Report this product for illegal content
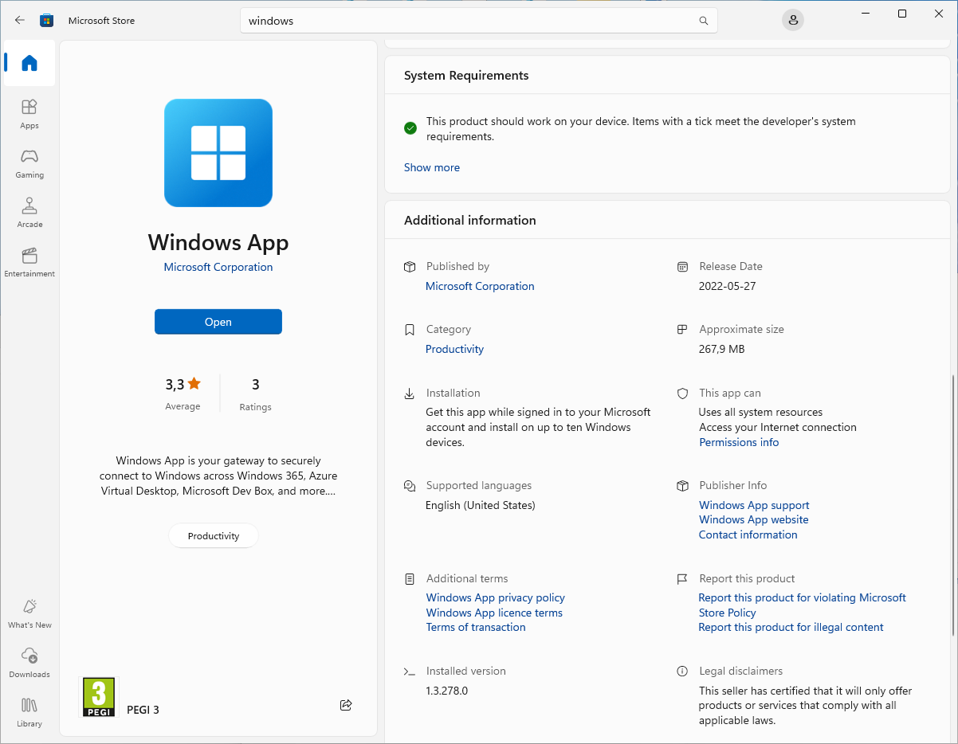The width and height of the screenshot is (958, 744). click(791, 627)
